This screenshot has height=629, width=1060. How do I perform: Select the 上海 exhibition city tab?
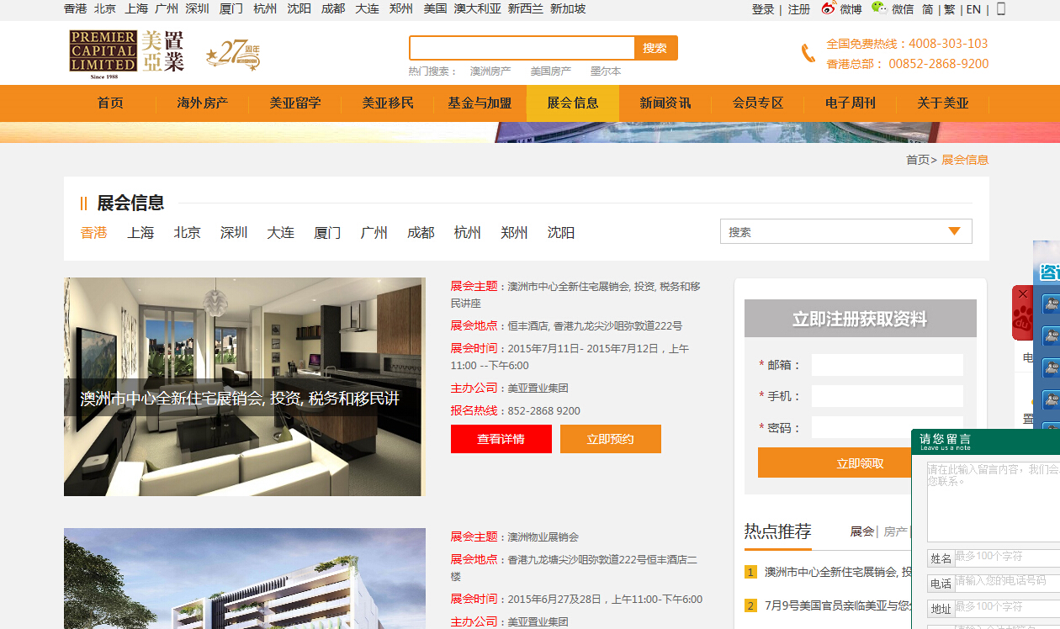click(x=140, y=233)
